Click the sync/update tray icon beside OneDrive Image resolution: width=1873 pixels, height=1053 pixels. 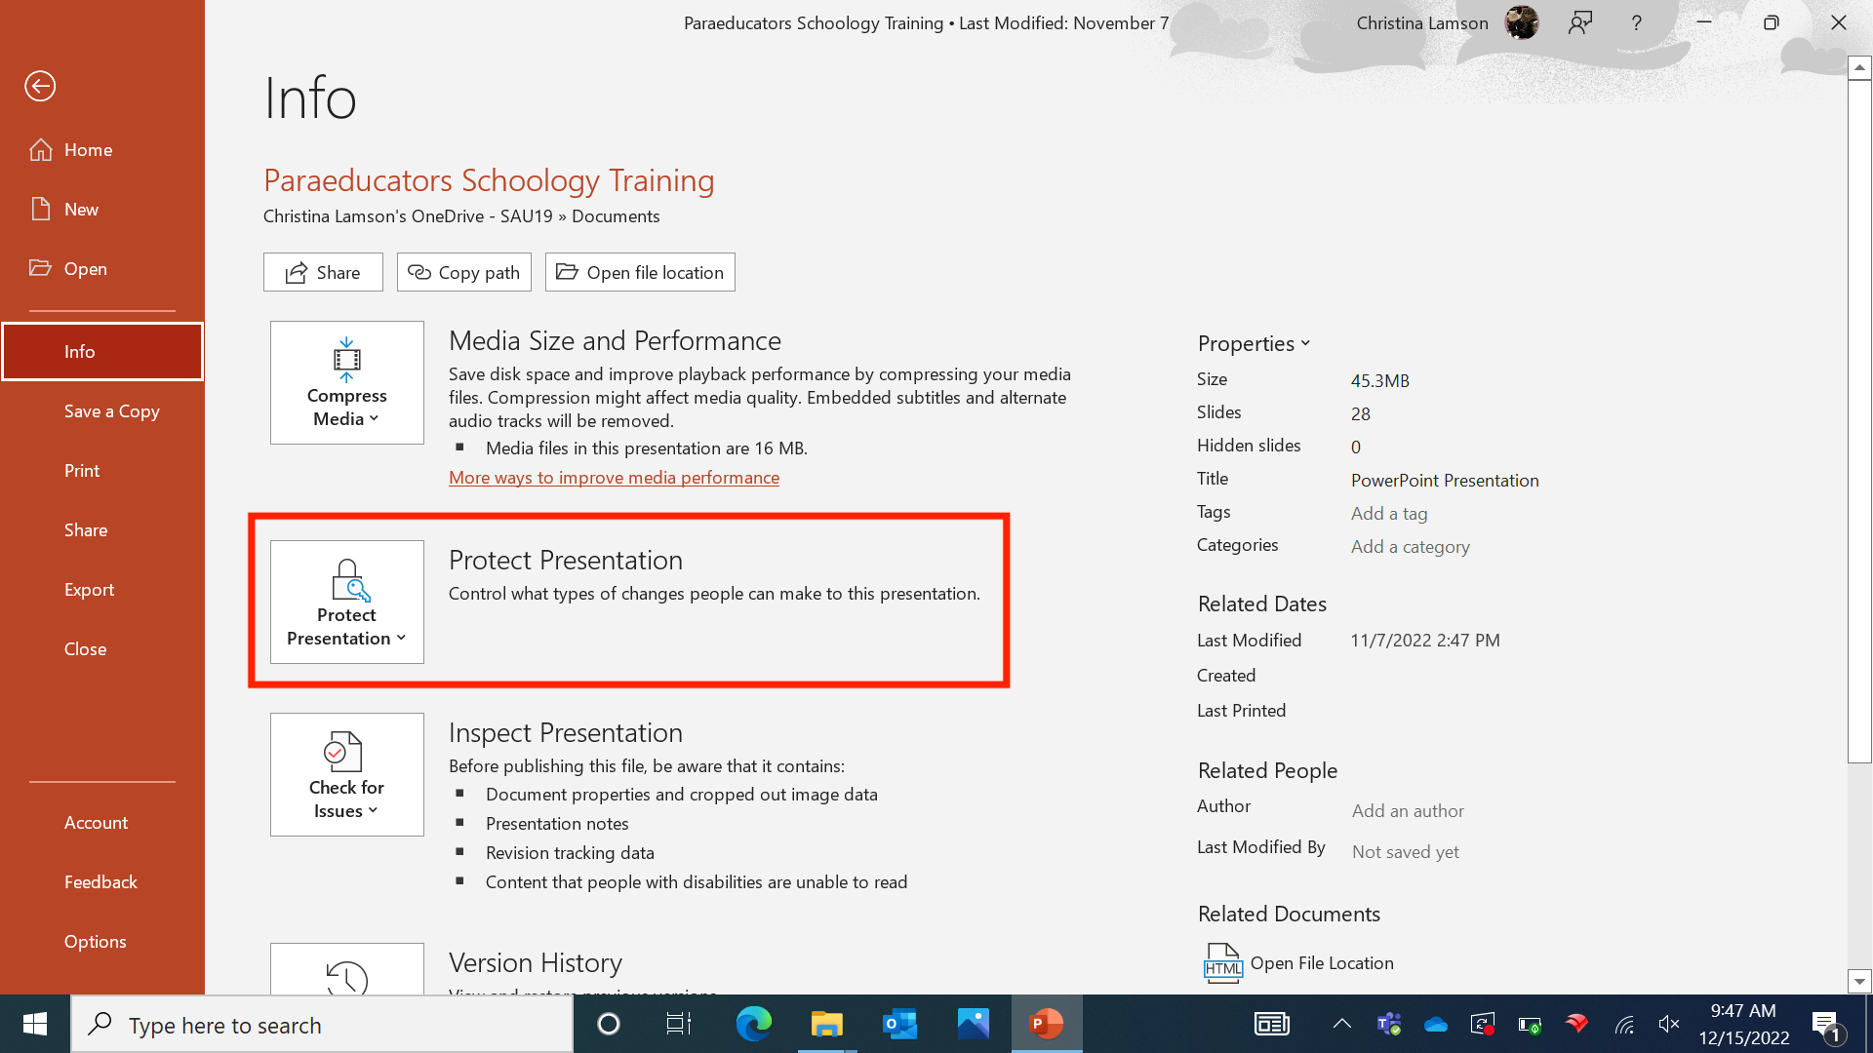[1483, 1024]
